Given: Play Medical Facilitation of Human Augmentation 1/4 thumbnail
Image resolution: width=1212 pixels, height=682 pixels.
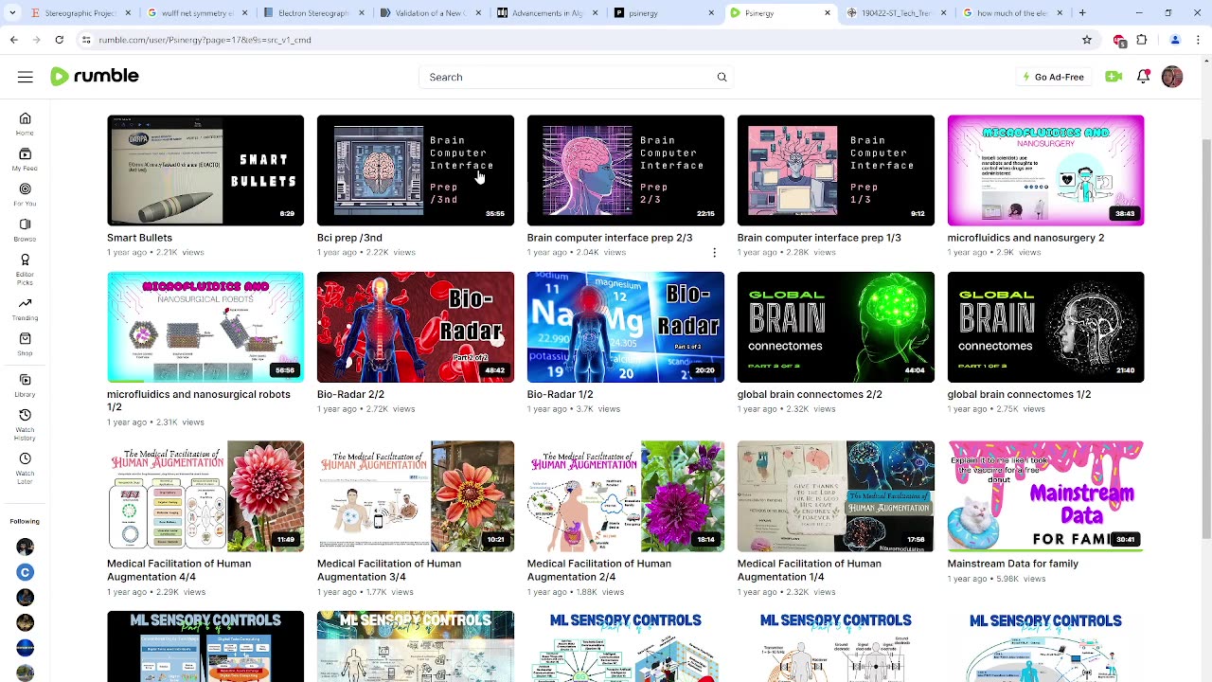Looking at the screenshot, I should click(x=836, y=496).
